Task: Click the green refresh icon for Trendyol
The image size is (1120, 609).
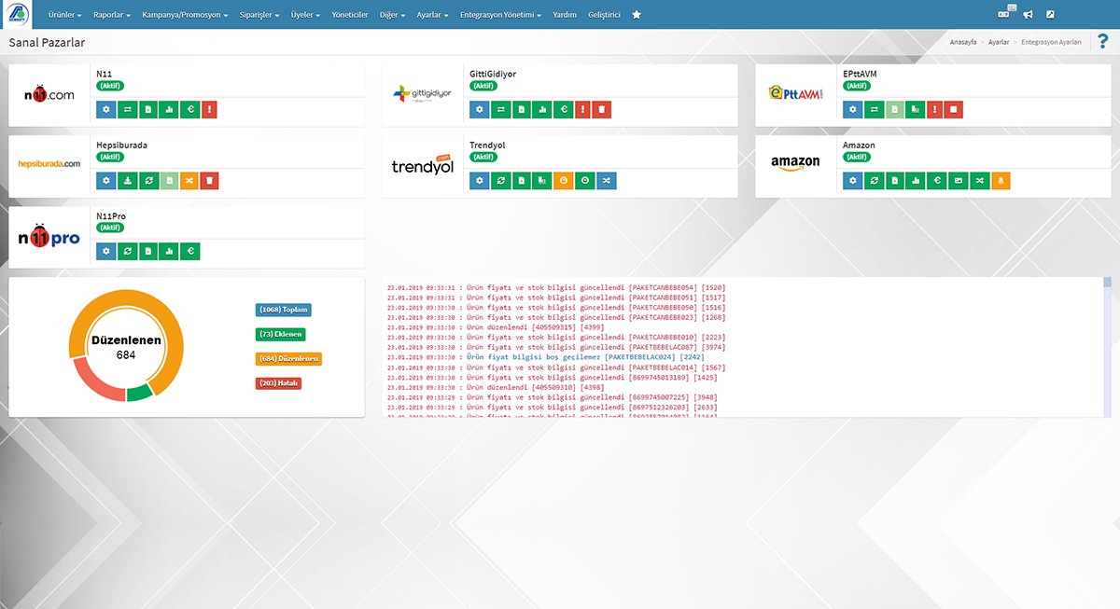Action: 500,181
